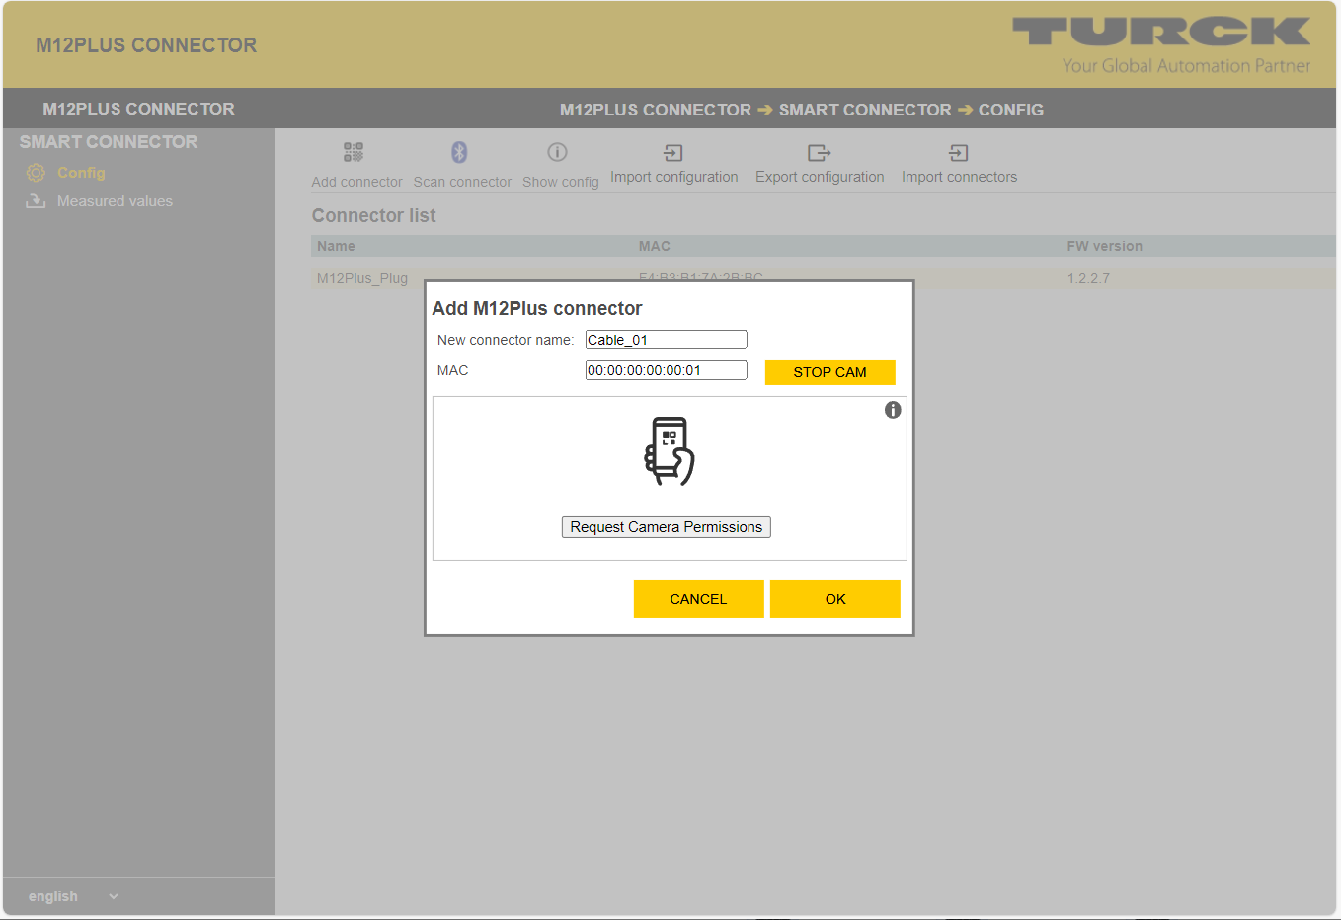Click the CANCEL button

pos(699,599)
